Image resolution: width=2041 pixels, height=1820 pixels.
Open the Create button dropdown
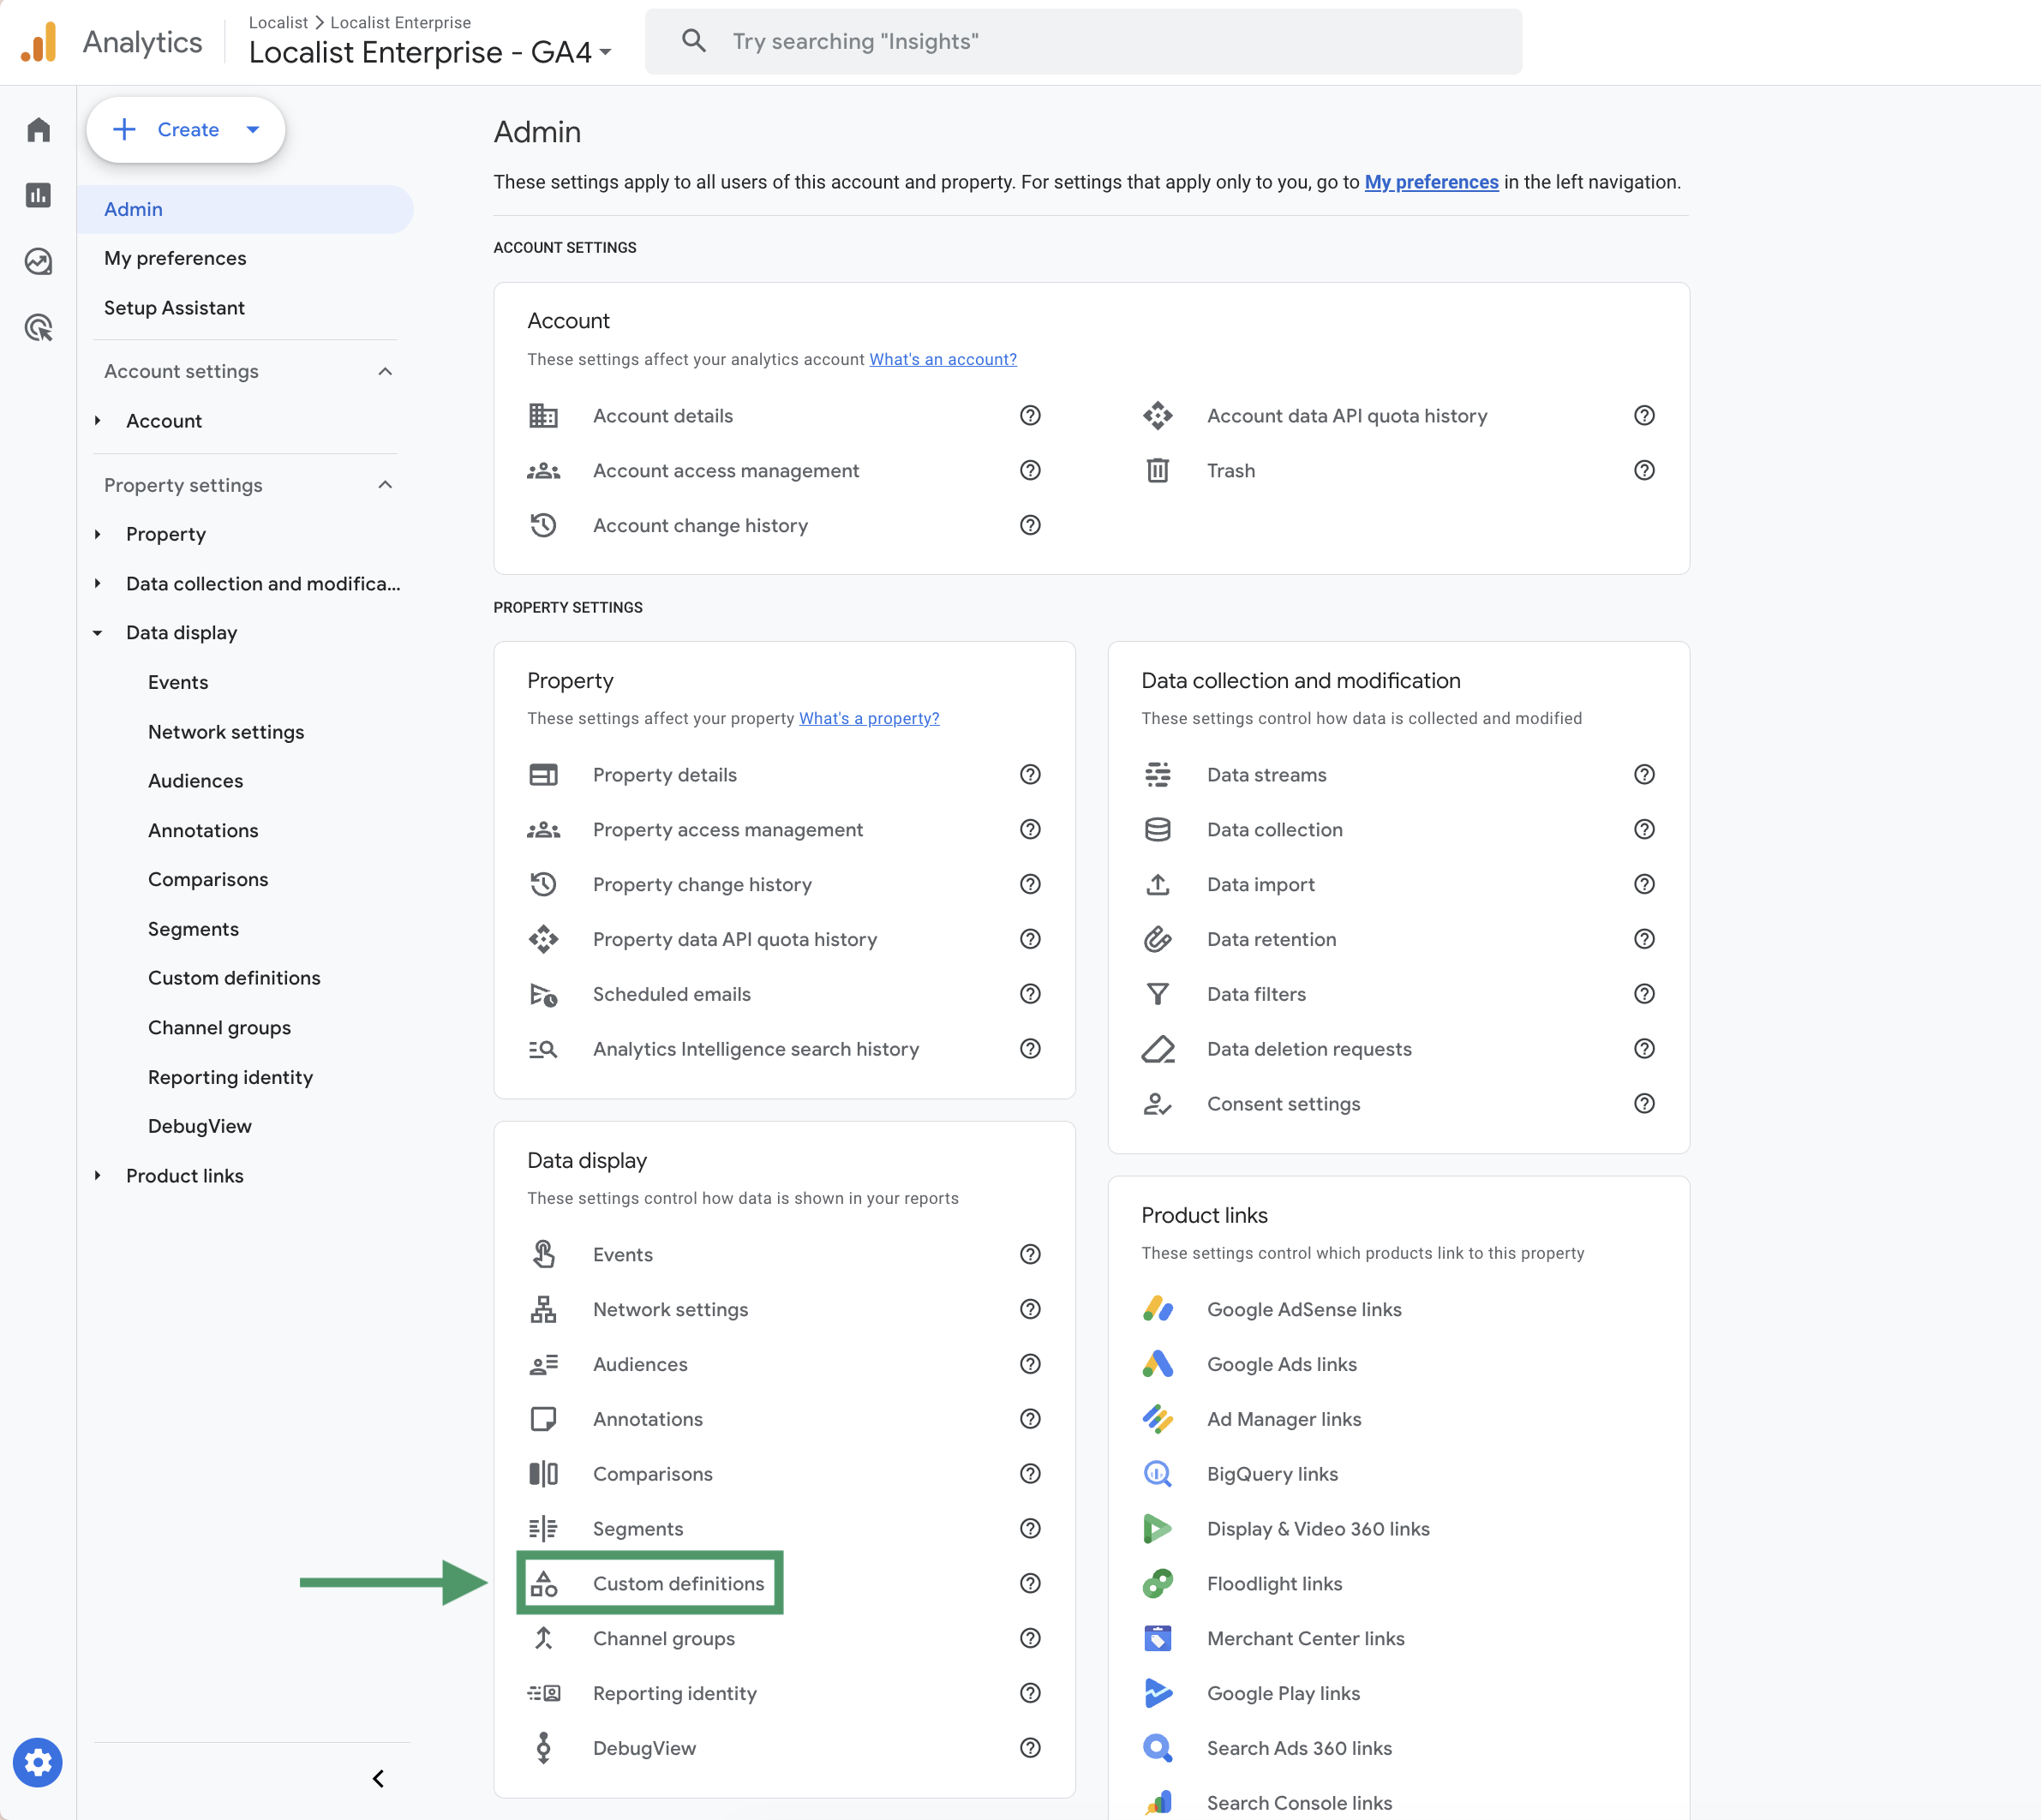[x=253, y=130]
